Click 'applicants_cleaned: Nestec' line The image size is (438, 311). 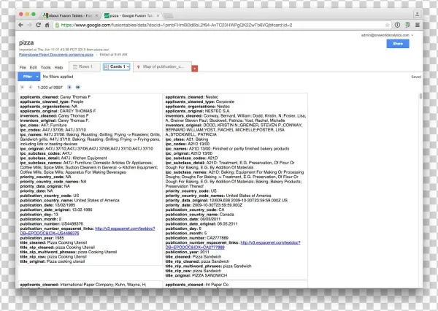click(x=191, y=97)
